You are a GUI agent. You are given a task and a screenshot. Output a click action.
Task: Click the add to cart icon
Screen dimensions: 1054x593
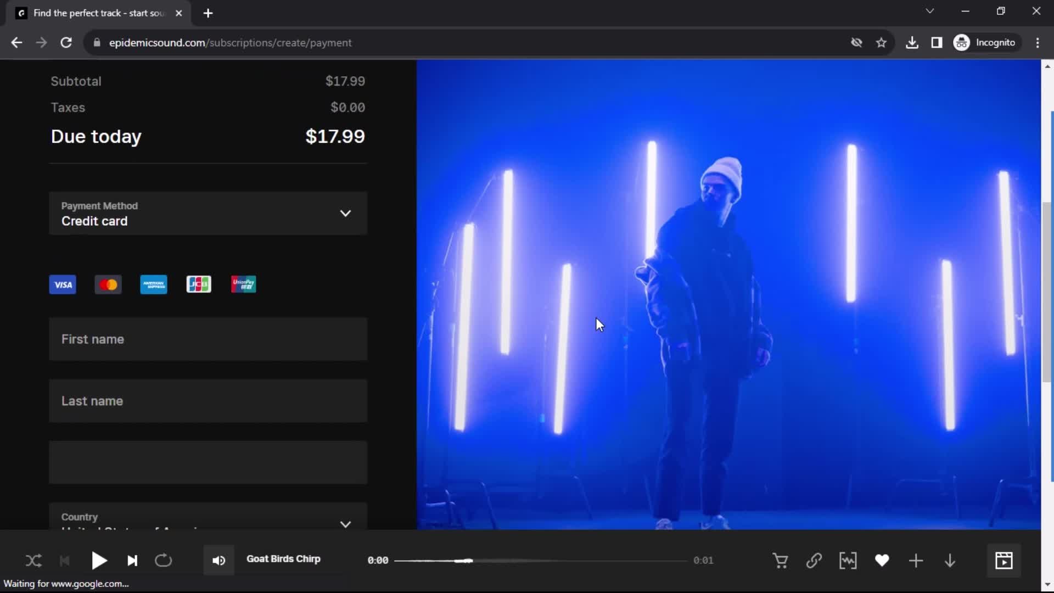point(781,560)
